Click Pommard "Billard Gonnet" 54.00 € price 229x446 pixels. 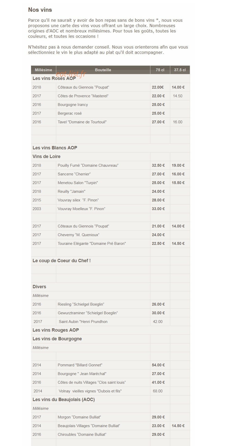click(158, 365)
